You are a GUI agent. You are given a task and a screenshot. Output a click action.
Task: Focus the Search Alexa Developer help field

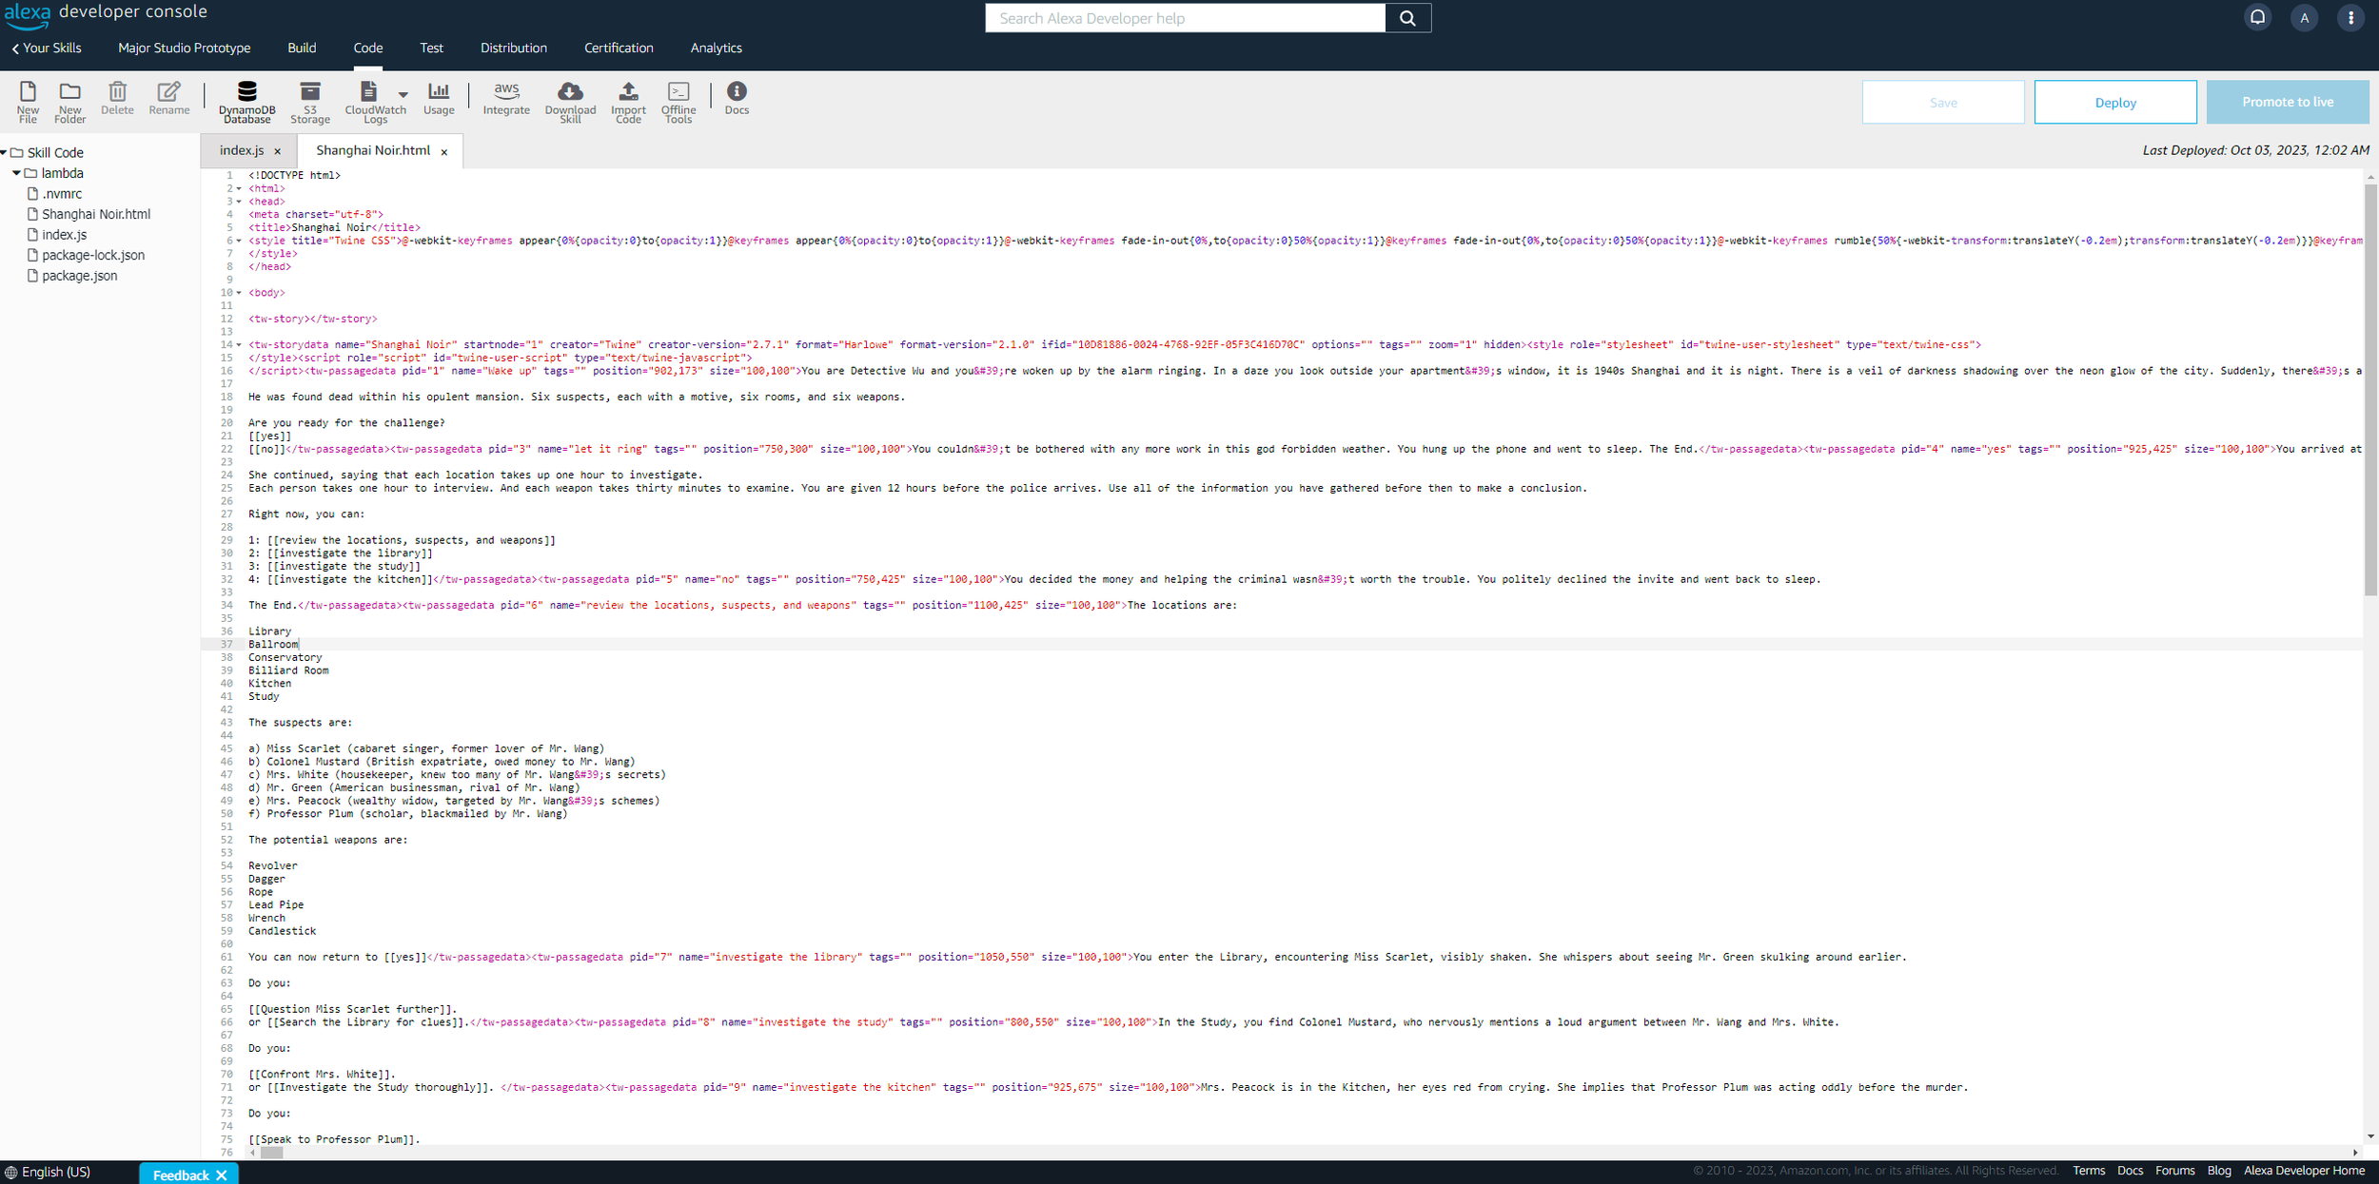pos(1185,18)
